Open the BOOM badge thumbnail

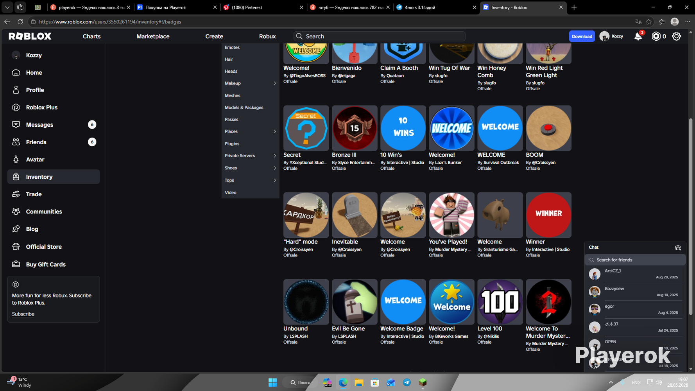pyautogui.click(x=548, y=128)
